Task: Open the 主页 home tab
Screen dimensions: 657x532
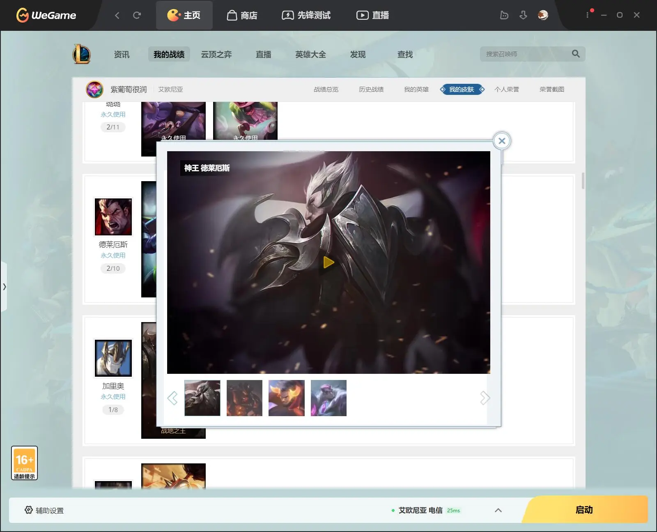Action: point(184,15)
